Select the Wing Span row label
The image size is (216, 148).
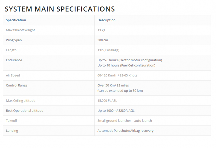(x=14, y=40)
